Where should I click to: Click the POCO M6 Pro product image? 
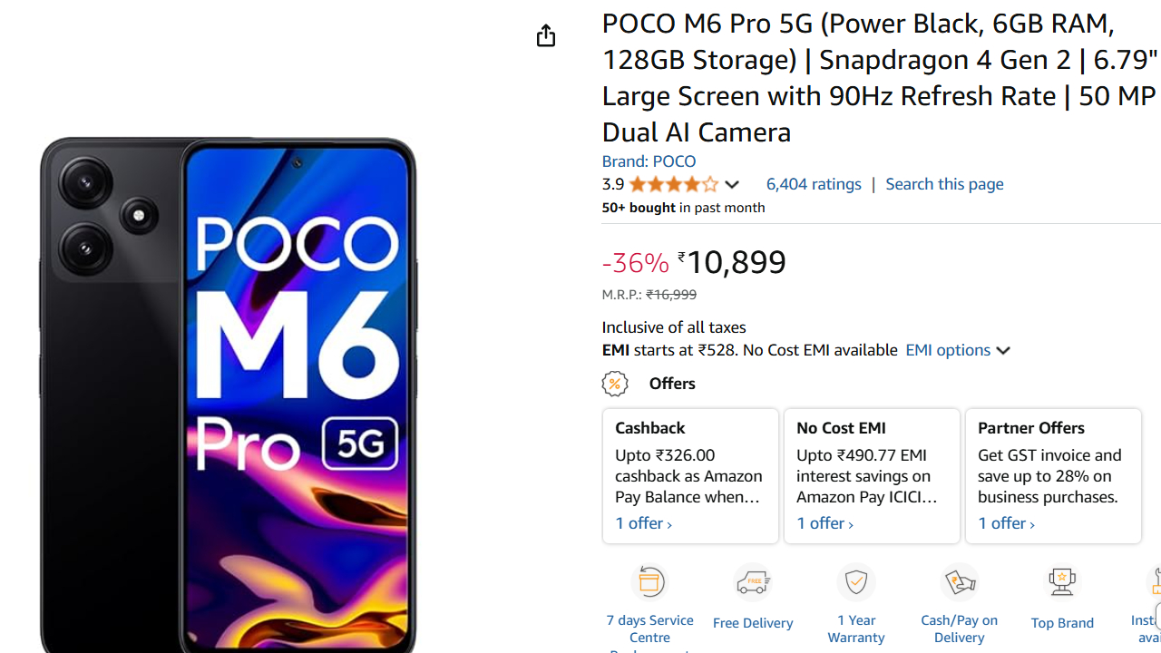(x=229, y=390)
